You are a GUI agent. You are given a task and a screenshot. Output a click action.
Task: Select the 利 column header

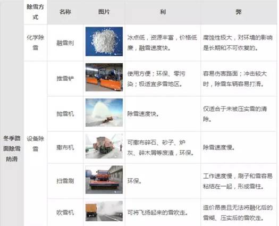pyautogui.click(x=163, y=12)
